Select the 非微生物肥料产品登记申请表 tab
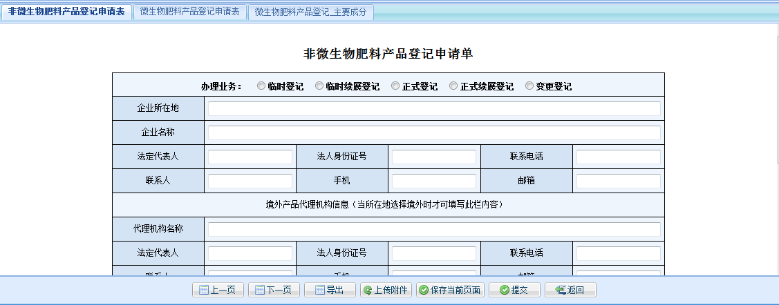The image size is (779, 305). tap(66, 12)
